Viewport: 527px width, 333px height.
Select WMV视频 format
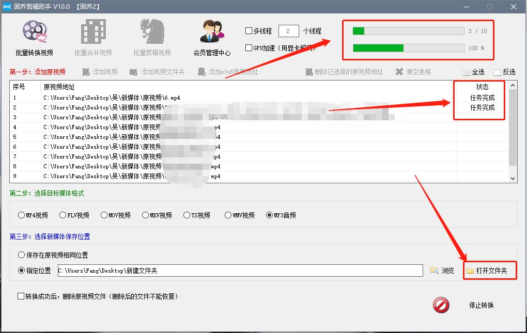pos(240,215)
